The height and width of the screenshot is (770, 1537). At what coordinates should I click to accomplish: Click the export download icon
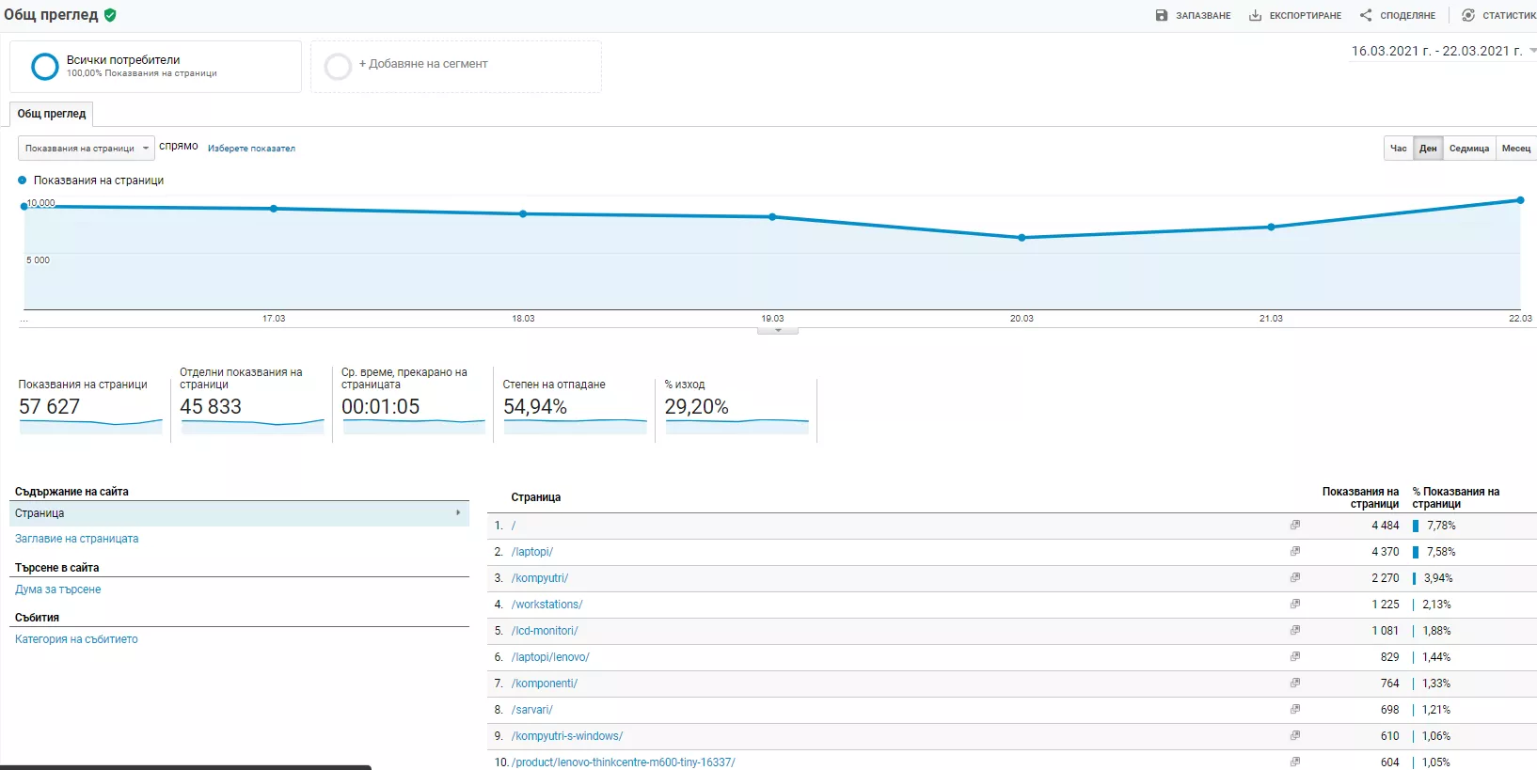point(1255,15)
